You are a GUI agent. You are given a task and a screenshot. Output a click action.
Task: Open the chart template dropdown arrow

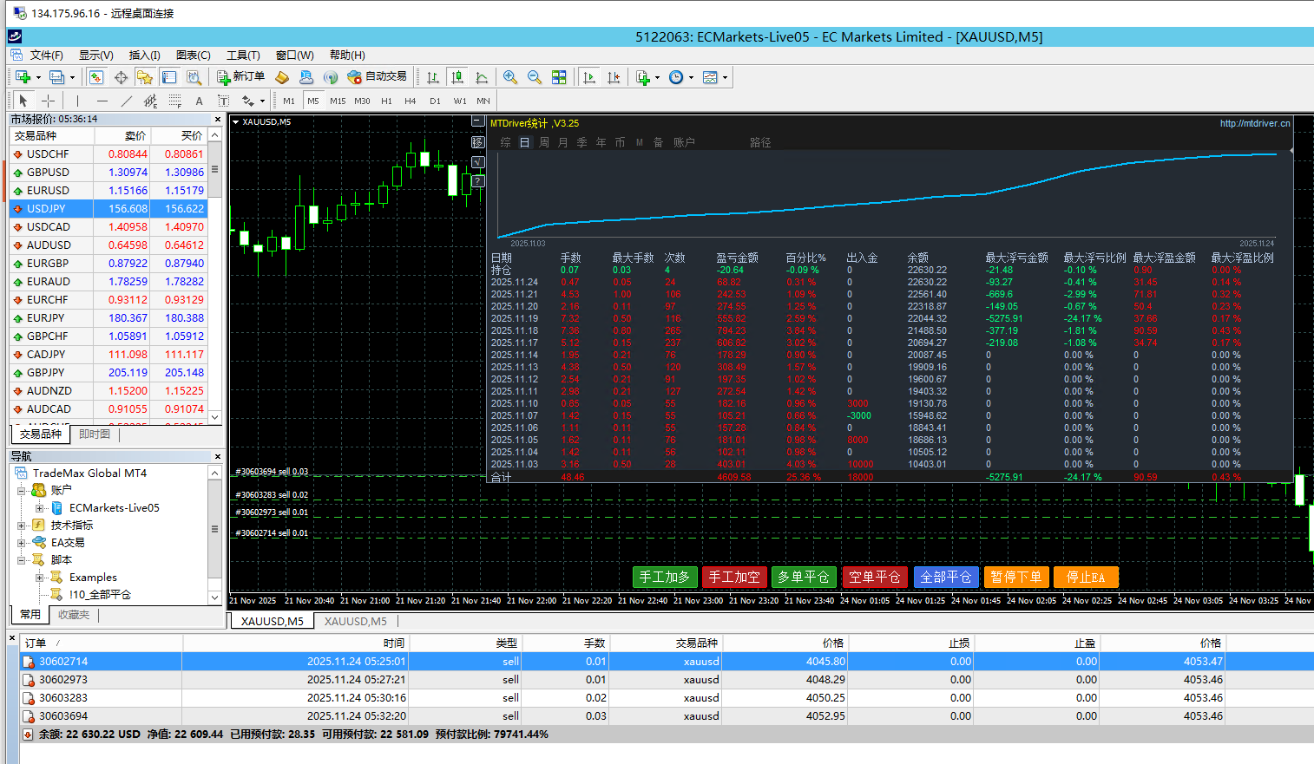(x=725, y=77)
